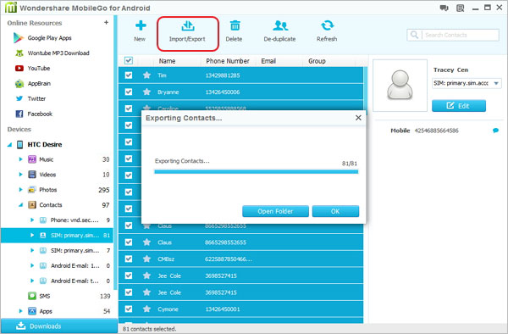Image resolution: width=508 pixels, height=334 pixels.
Task: Expand the first Android E-mail account node
Action: (x=32, y=265)
